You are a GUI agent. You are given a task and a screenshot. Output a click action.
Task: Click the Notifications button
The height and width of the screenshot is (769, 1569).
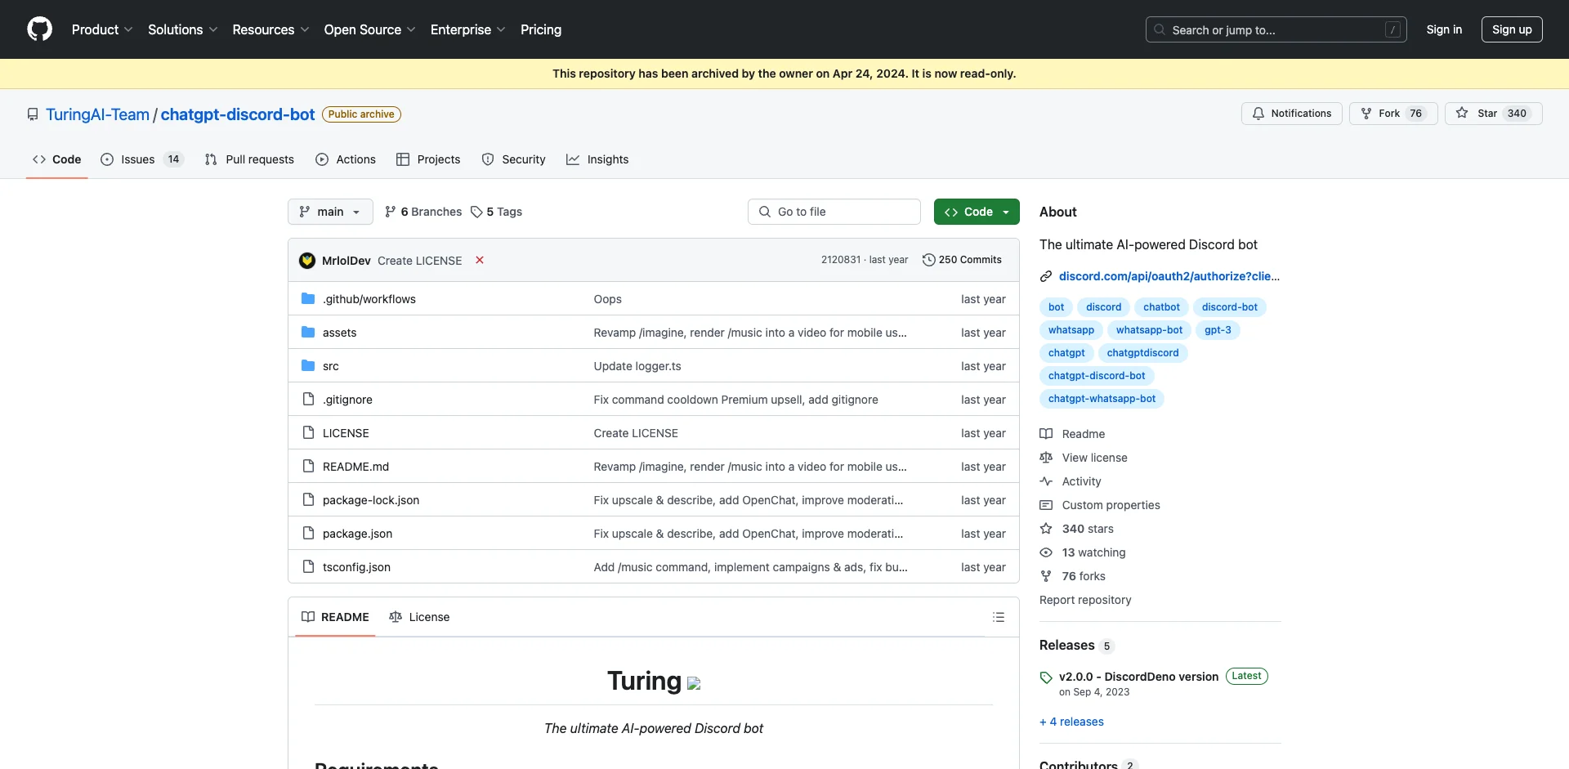(x=1292, y=114)
